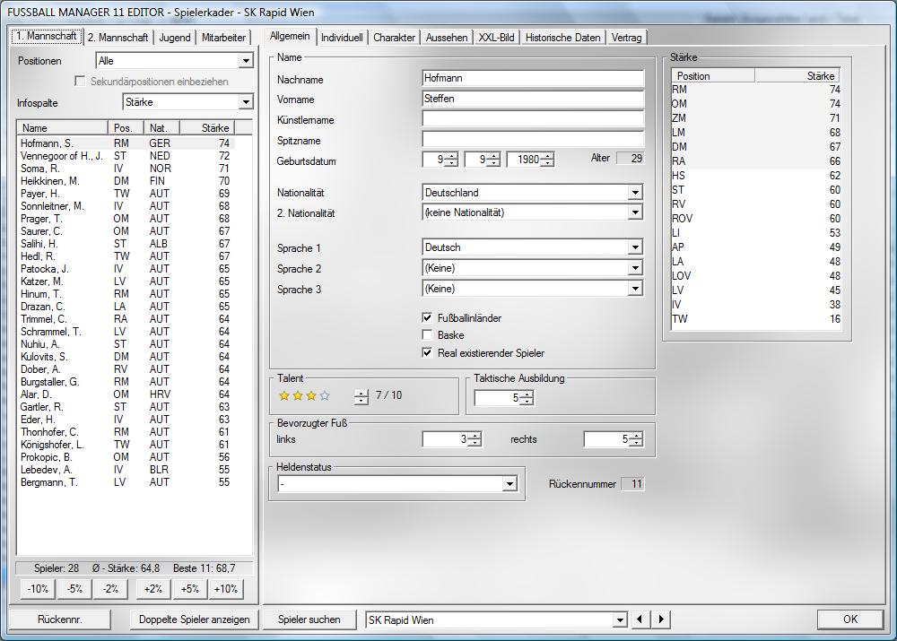The width and height of the screenshot is (897, 641).
Task: Toggle Sekundärpositionen einbeziehen checkbox
Action: tap(80, 82)
